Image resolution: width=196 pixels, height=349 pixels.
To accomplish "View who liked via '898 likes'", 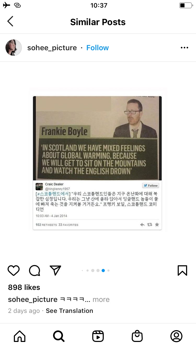I will 24,287.
